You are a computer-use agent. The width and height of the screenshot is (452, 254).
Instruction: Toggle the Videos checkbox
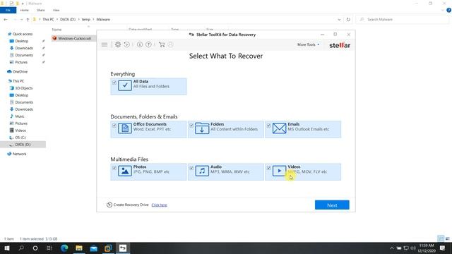click(x=268, y=168)
